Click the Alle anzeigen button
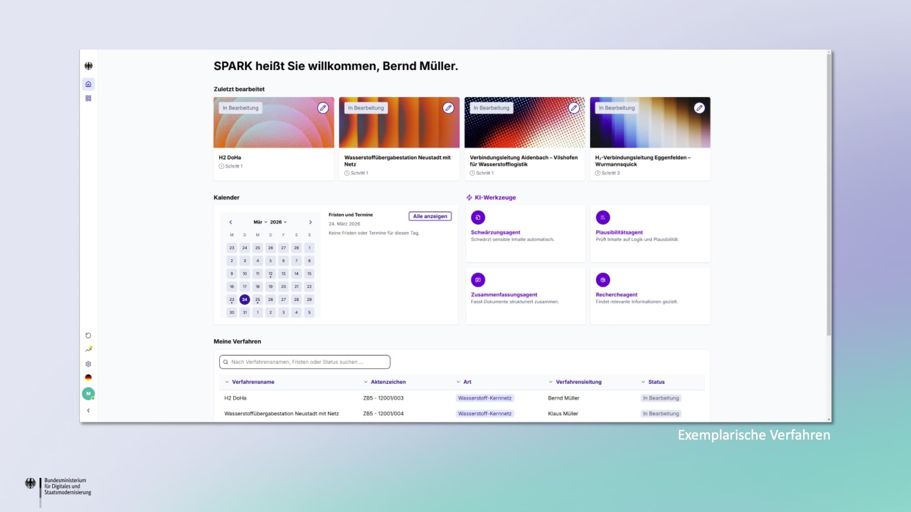The height and width of the screenshot is (512, 911). [x=430, y=216]
